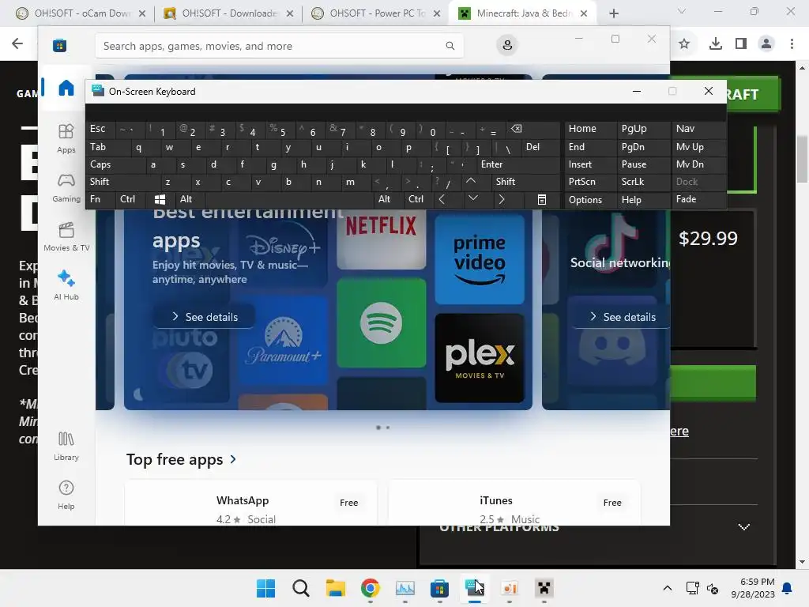Viewport: 809px width, 607px height.
Task: Open Microsoft Store from taskbar
Action: pos(439,588)
